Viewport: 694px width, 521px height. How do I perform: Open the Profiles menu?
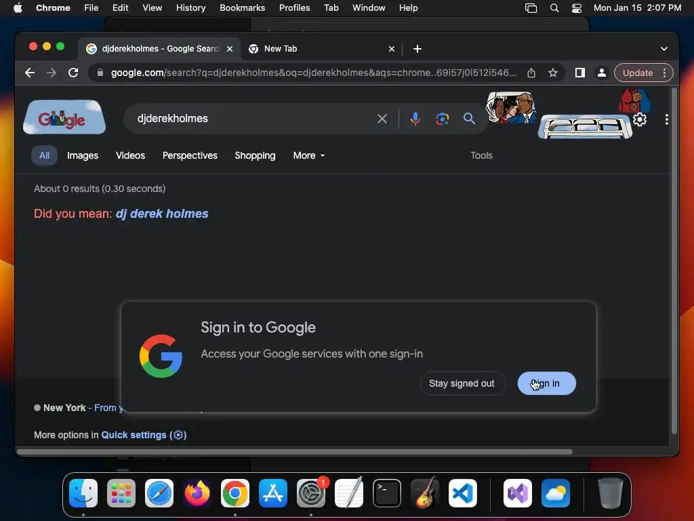coord(294,8)
